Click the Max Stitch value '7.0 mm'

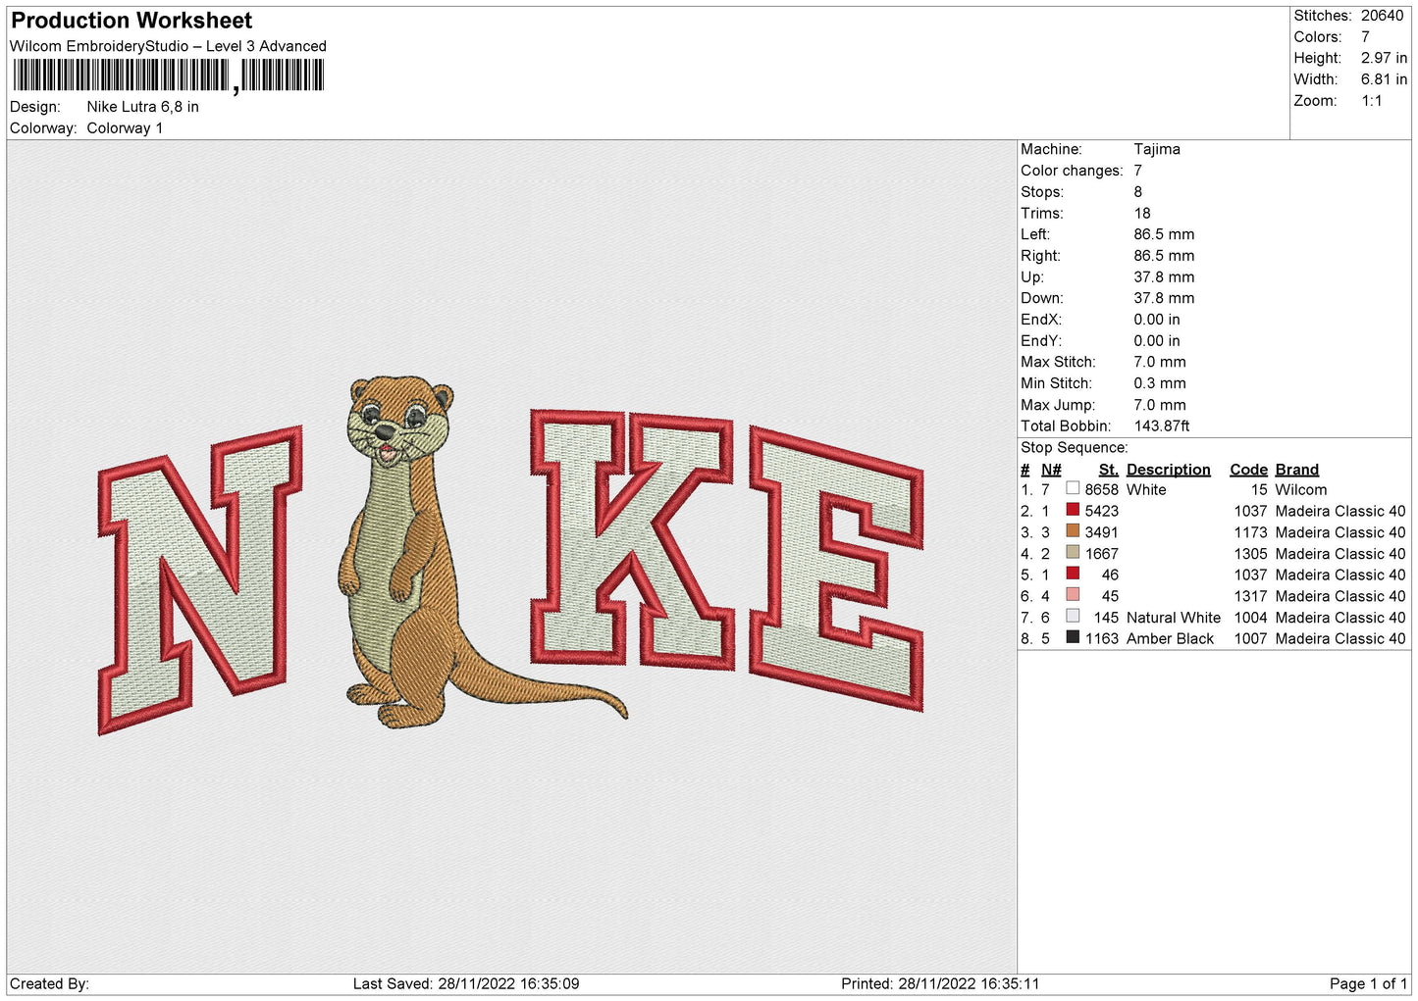point(1159,362)
